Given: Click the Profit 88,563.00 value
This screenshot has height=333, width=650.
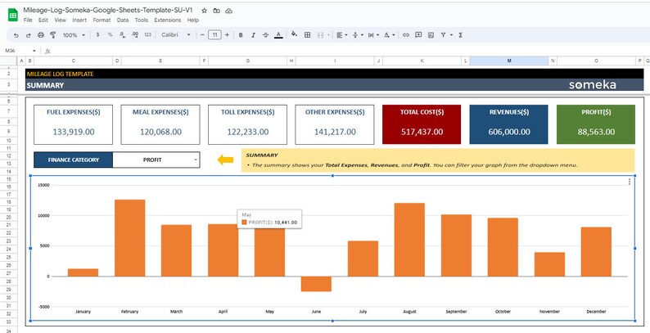Looking at the screenshot, I should pyautogui.click(x=596, y=132).
